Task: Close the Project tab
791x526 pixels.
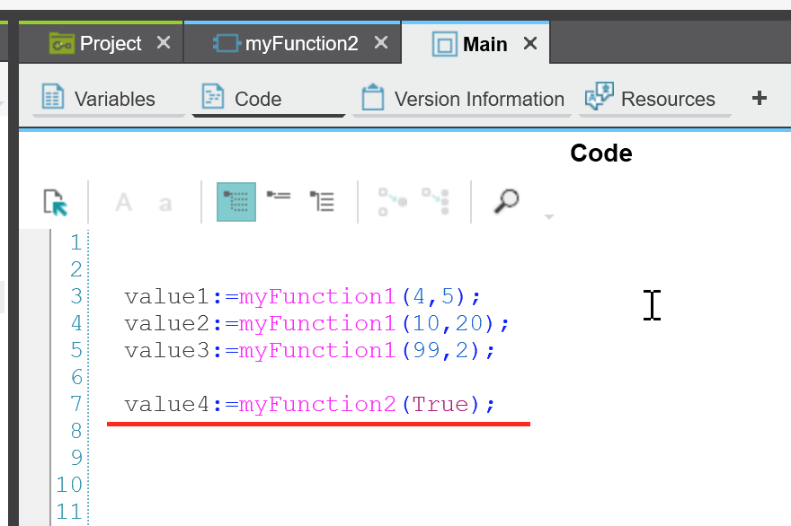Action: click(164, 43)
